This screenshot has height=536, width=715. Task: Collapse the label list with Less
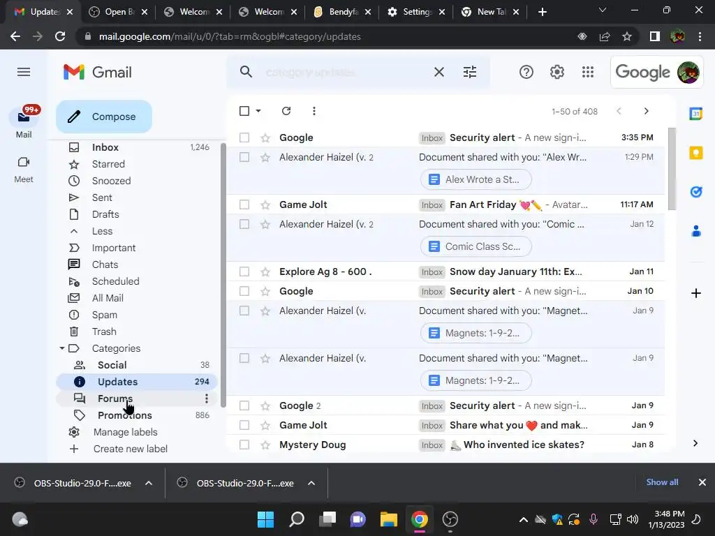[x=102, y=231]
